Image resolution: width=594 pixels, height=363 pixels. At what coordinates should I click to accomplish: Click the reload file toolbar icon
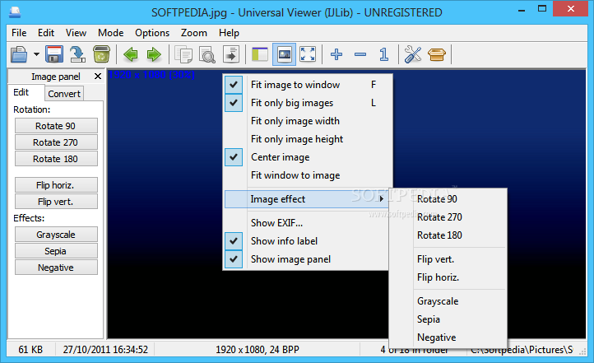point(77,54)
